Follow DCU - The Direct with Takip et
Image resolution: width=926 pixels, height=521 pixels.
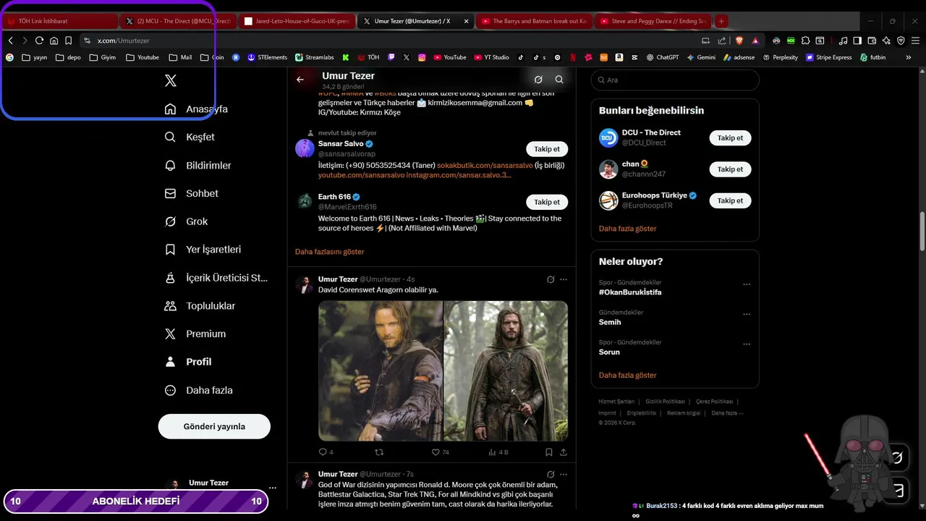(730, 137)
